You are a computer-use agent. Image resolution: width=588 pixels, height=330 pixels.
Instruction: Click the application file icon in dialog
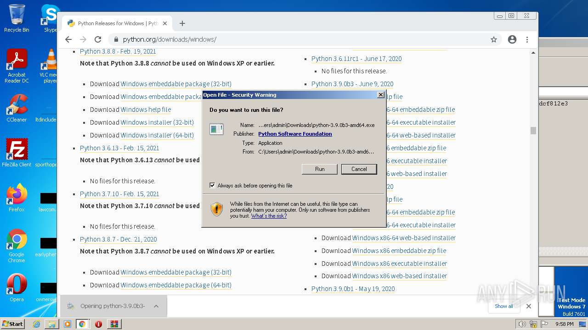click(x=216, y=129)
